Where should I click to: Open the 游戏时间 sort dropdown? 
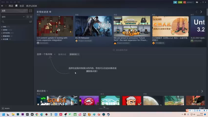74,54
